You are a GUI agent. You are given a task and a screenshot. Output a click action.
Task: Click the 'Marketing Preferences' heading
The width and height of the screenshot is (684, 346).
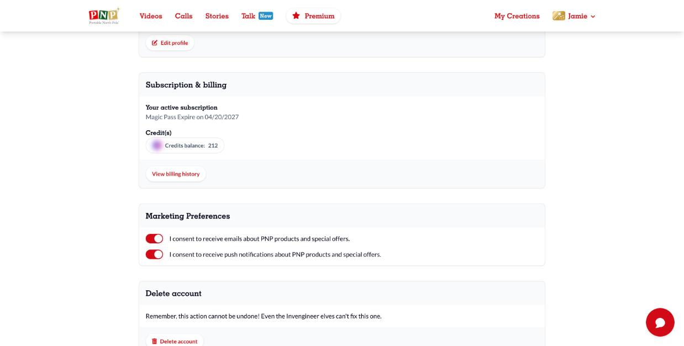coord(188,216)
